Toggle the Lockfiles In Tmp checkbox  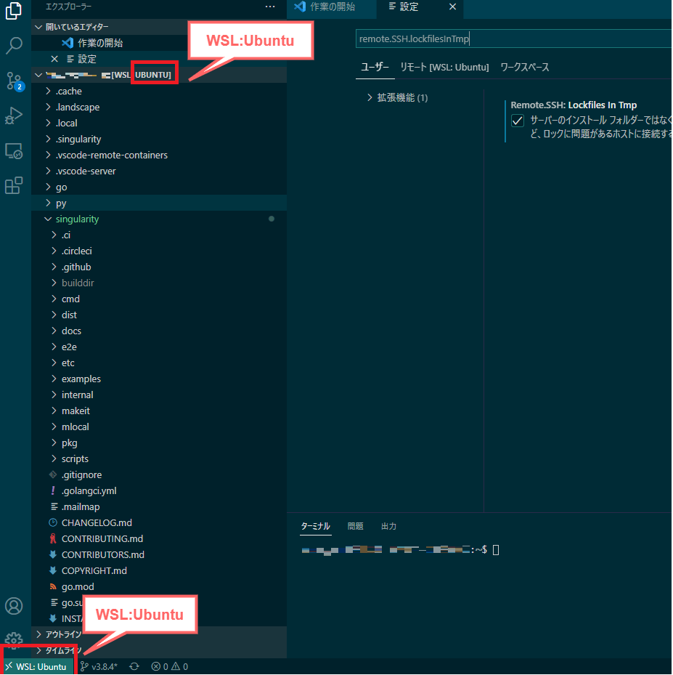[x=518, y=121]
